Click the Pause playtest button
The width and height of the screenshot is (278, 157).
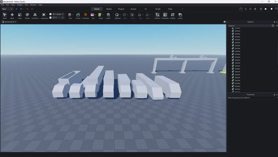coord(21,9)
